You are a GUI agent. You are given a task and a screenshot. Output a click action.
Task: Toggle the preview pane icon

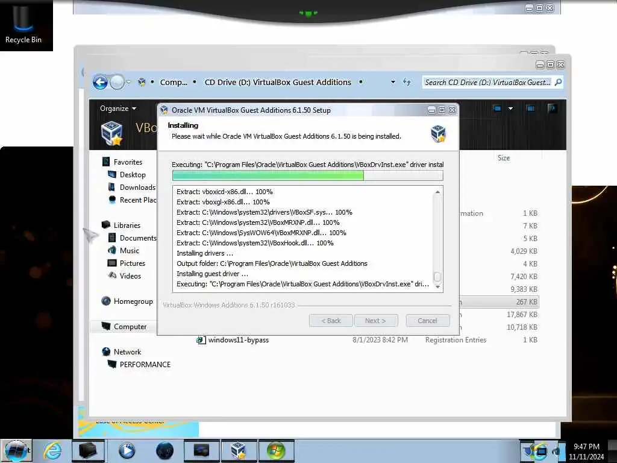[530, 109]
